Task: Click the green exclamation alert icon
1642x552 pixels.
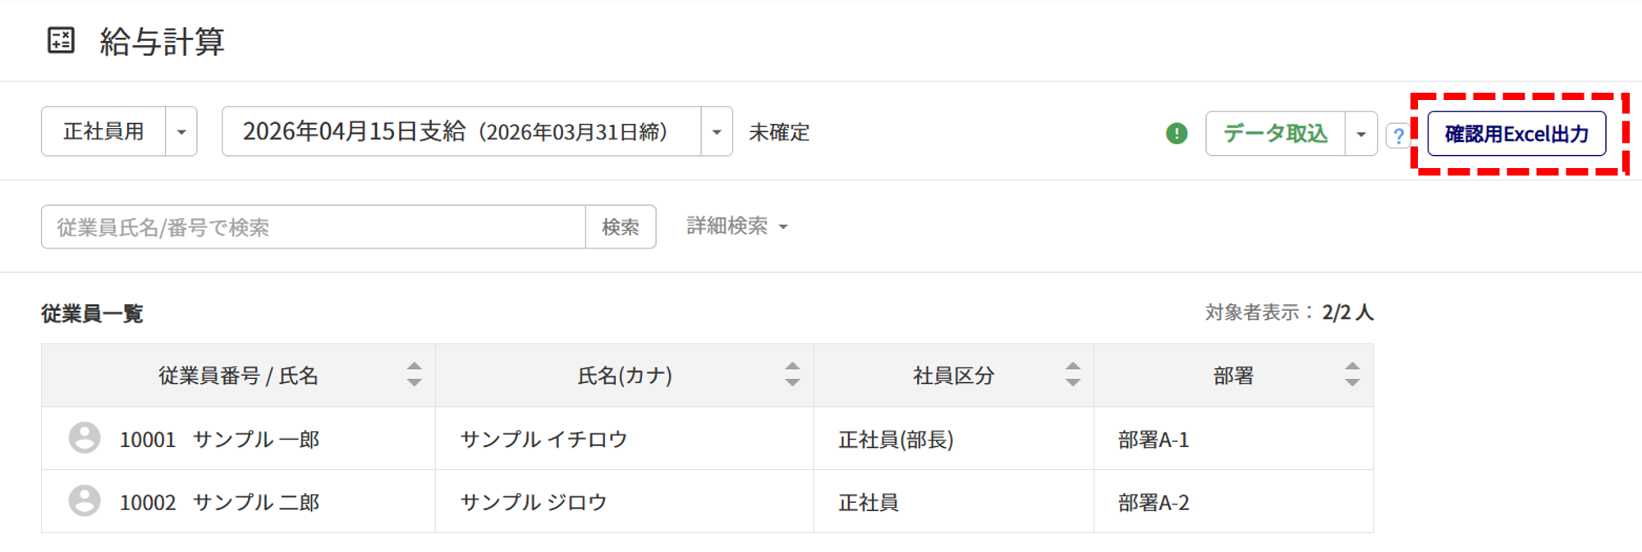Action: pyautogui.click(x=1176, y=133)
